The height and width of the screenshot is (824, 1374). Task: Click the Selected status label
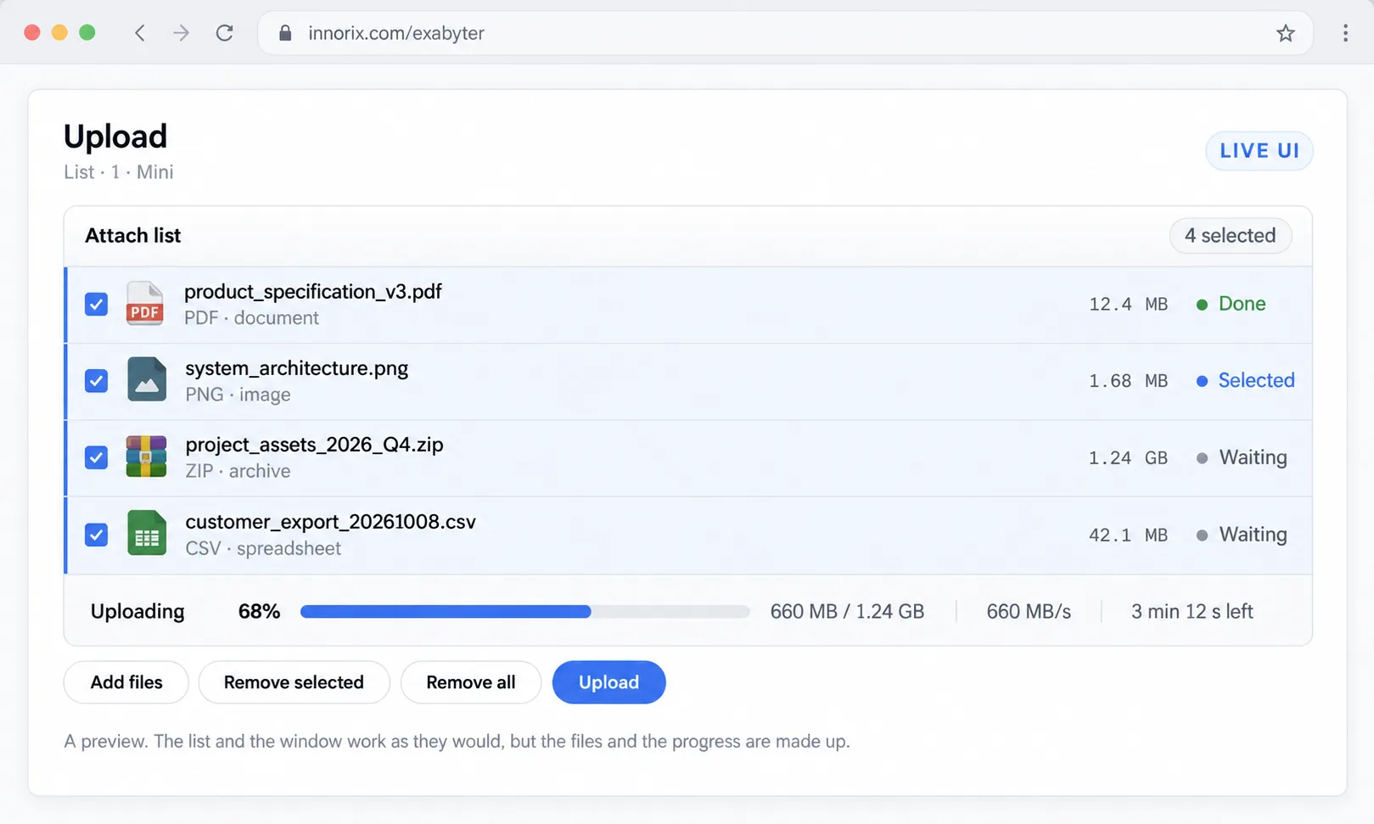1257,380
